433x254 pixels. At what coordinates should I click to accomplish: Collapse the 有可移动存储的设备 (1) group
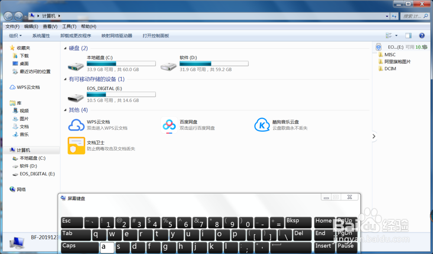click(x=65, y=79)
